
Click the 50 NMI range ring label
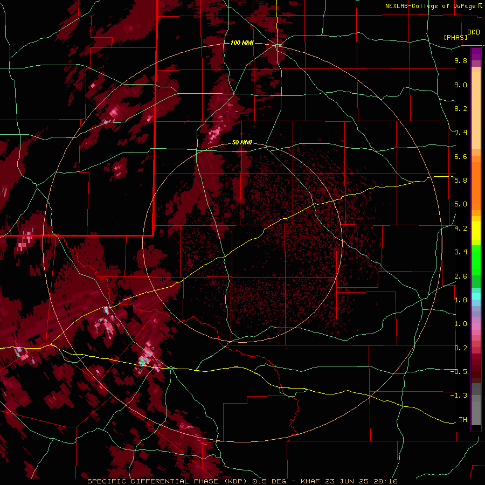pos(242,142)
